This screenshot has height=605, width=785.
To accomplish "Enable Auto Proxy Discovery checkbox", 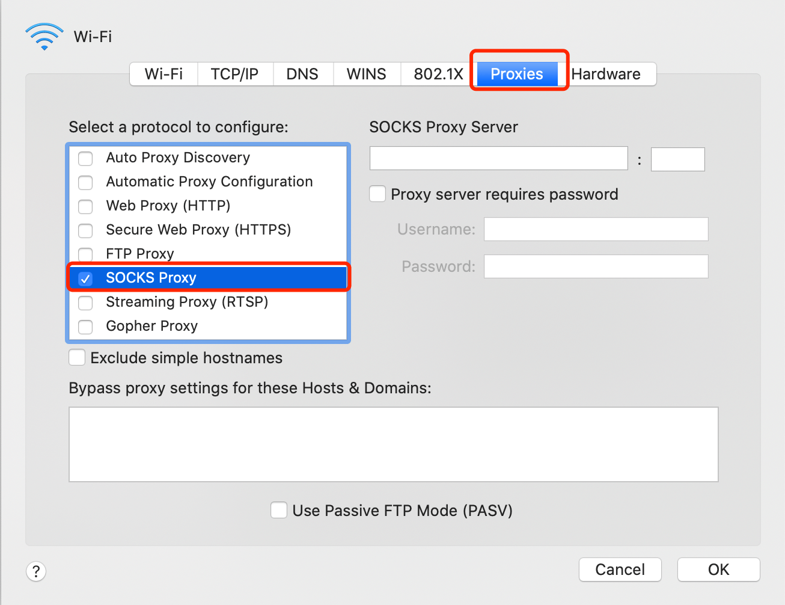I will 85,158.
